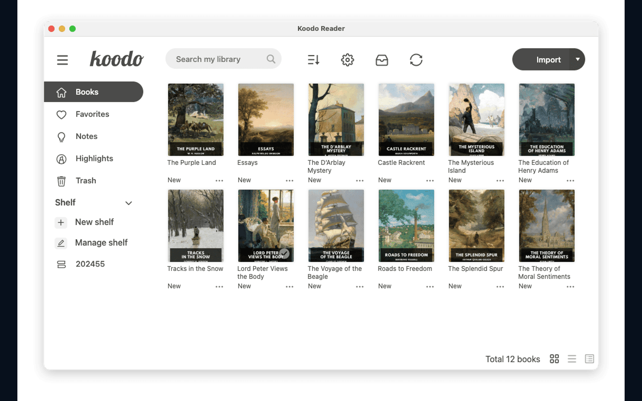Open the backup and restore icon
This screenshot has height=401, width=642.
click(x=382, y=60)
